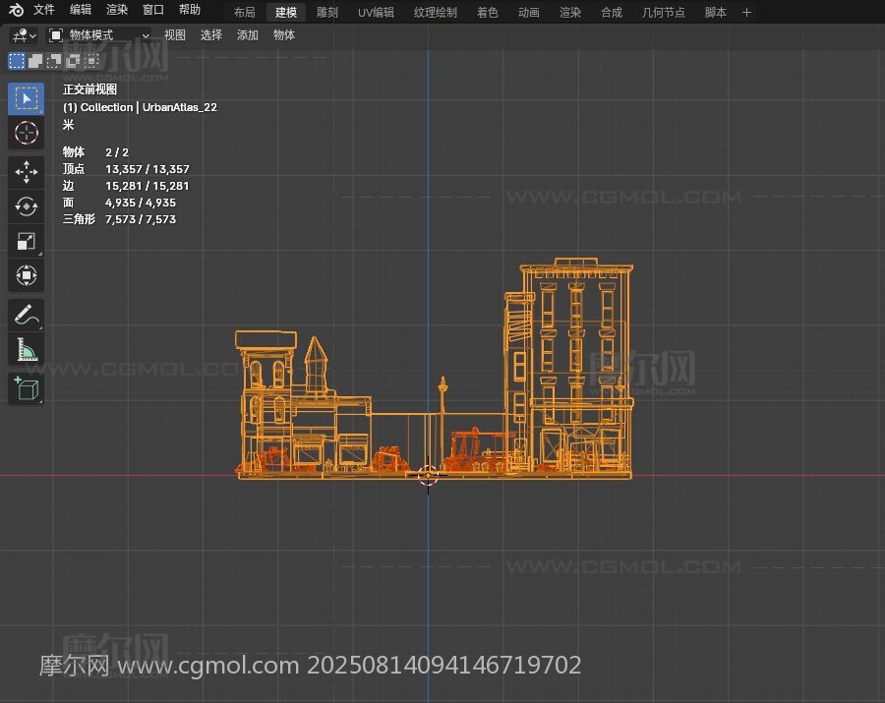Click the 3D cursor at the world origin
885x703 pixels.
tap(428, 476)
